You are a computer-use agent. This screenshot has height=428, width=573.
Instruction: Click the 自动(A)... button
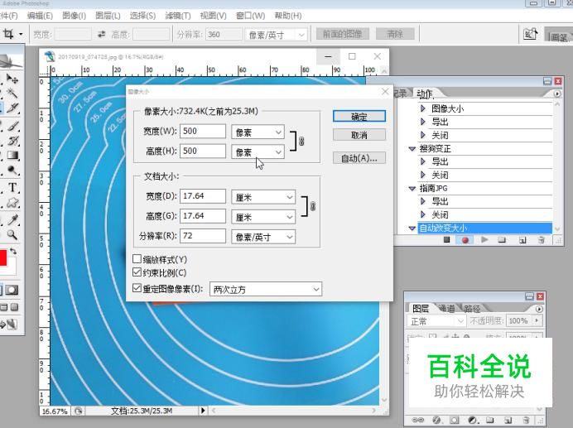click(359, 158)
